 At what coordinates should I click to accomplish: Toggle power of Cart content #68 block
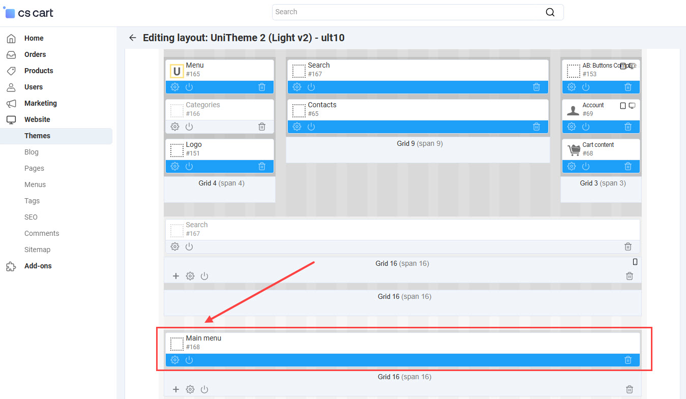click(x=586, y=166)
